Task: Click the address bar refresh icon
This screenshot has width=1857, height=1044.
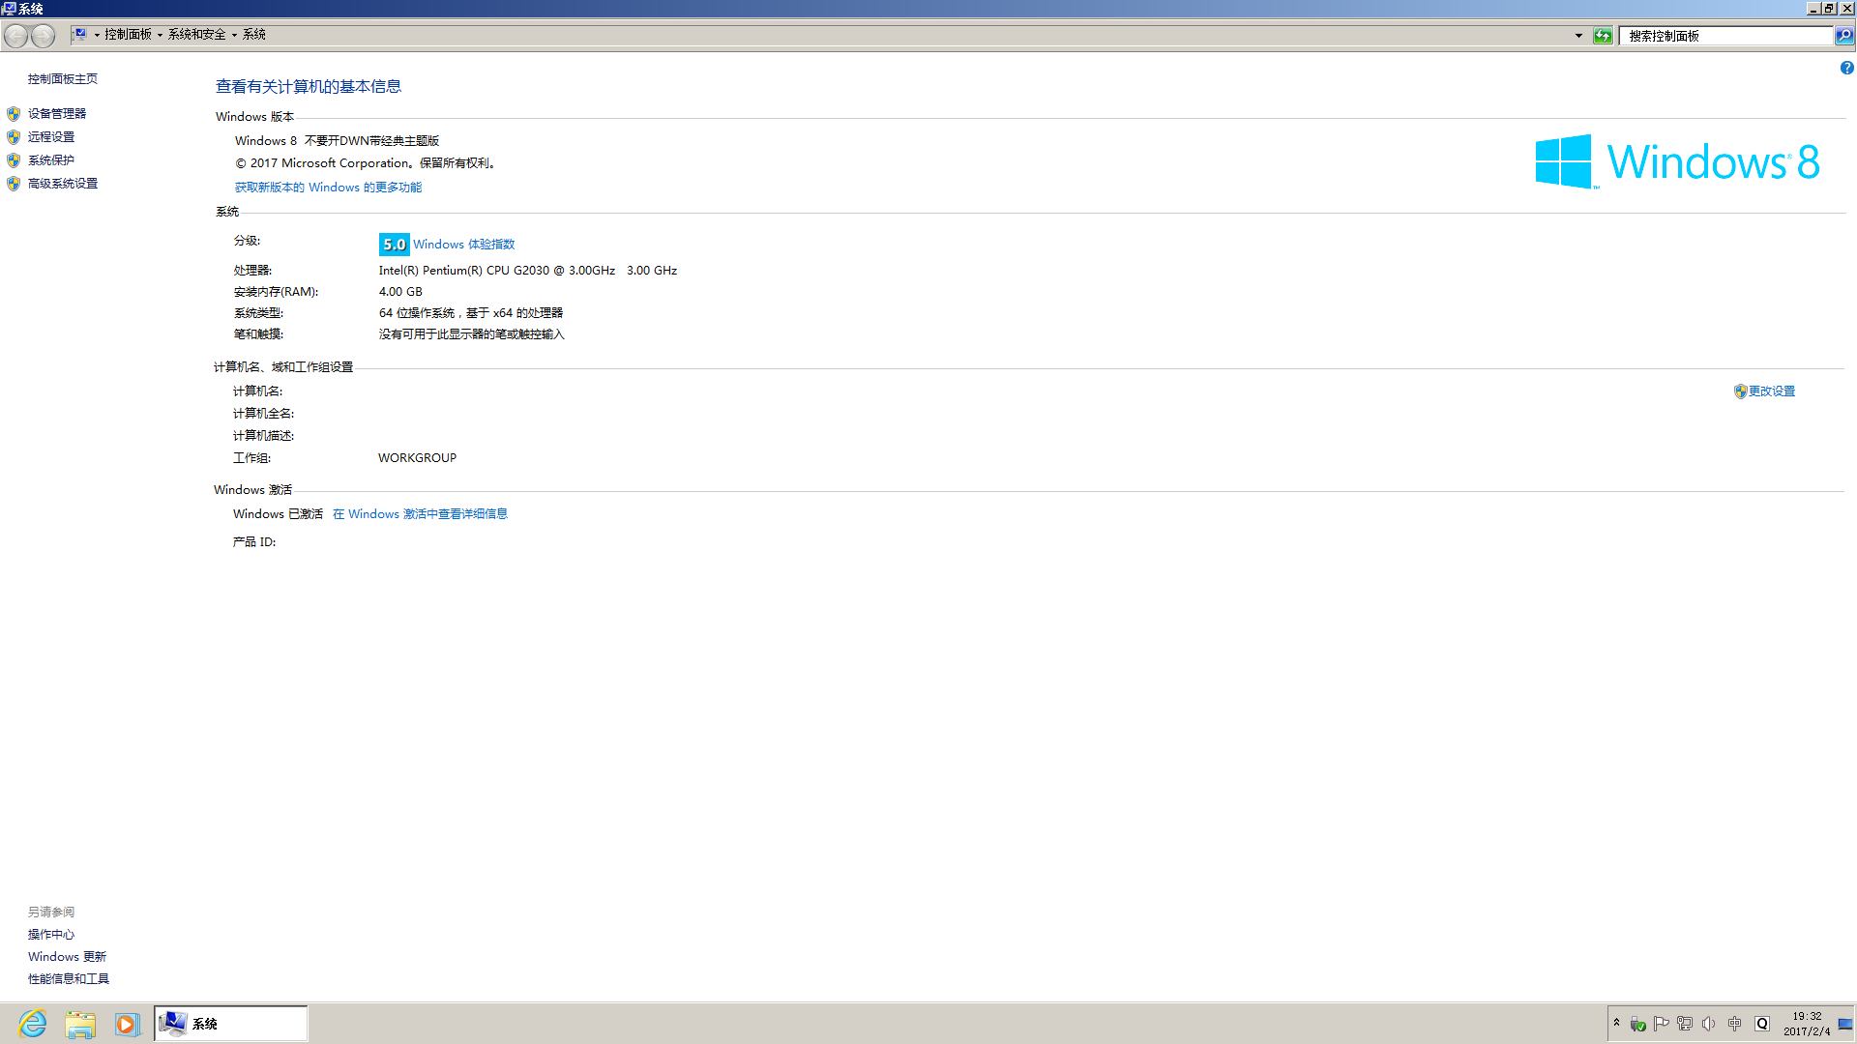Action: [x=1603, y=36]
